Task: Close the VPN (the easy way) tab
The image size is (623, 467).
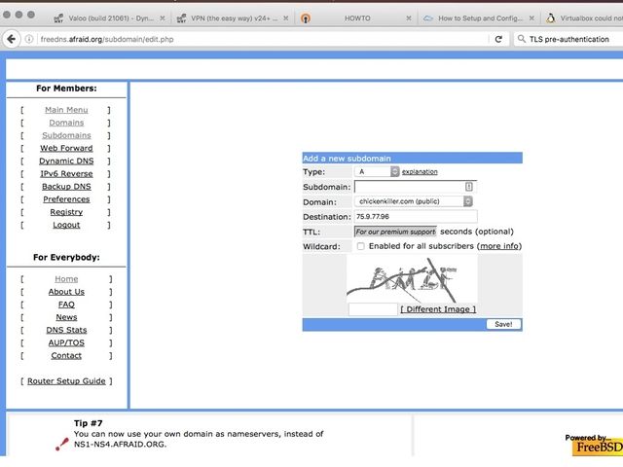Action: point(285,18)
